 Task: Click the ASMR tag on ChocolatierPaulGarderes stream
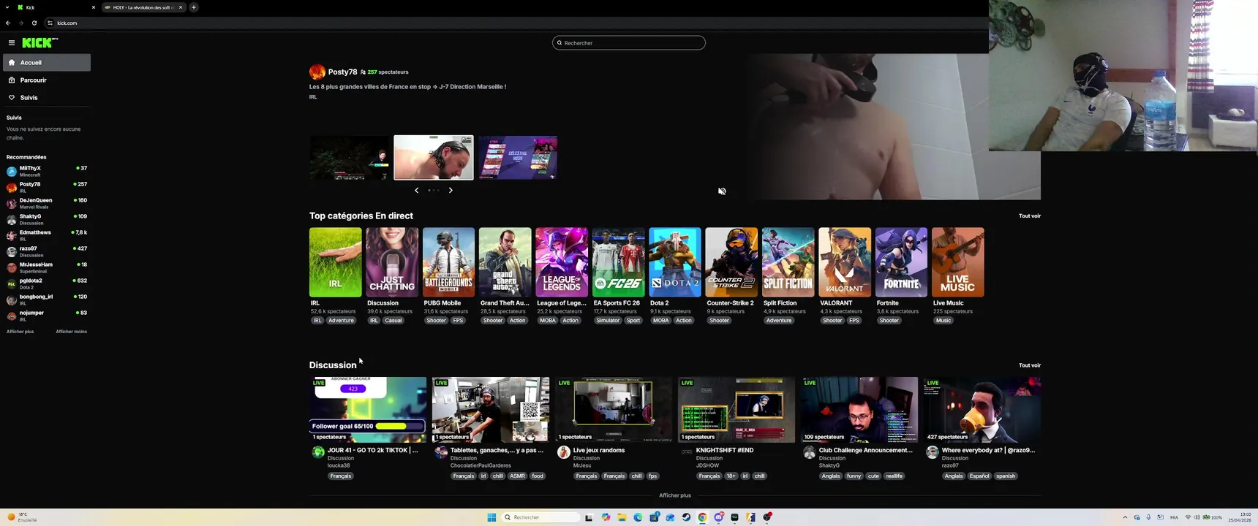point(517,476)
